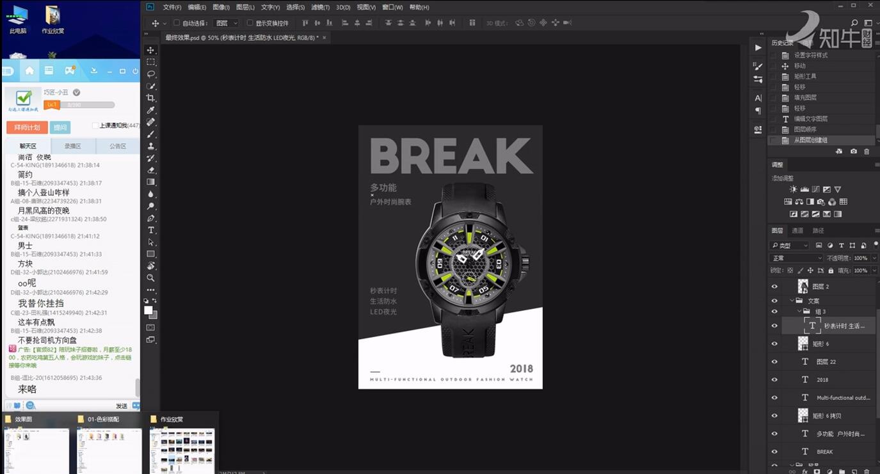Image resolution: width=880 pixels, height=474 pixels.
Task: Select the Zoom tool
Action: click(x=151, y=278)
